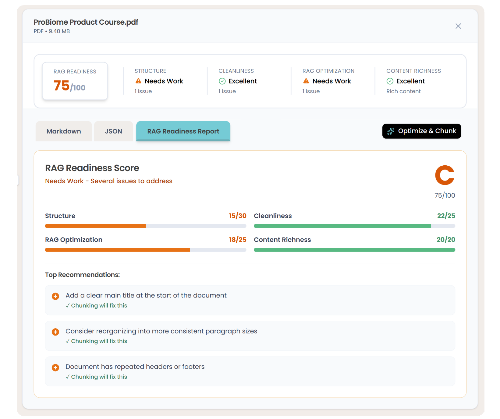500x419 pixels.
Task: Click the Structure warning triangle icon
Action: [x=138, y=81]
